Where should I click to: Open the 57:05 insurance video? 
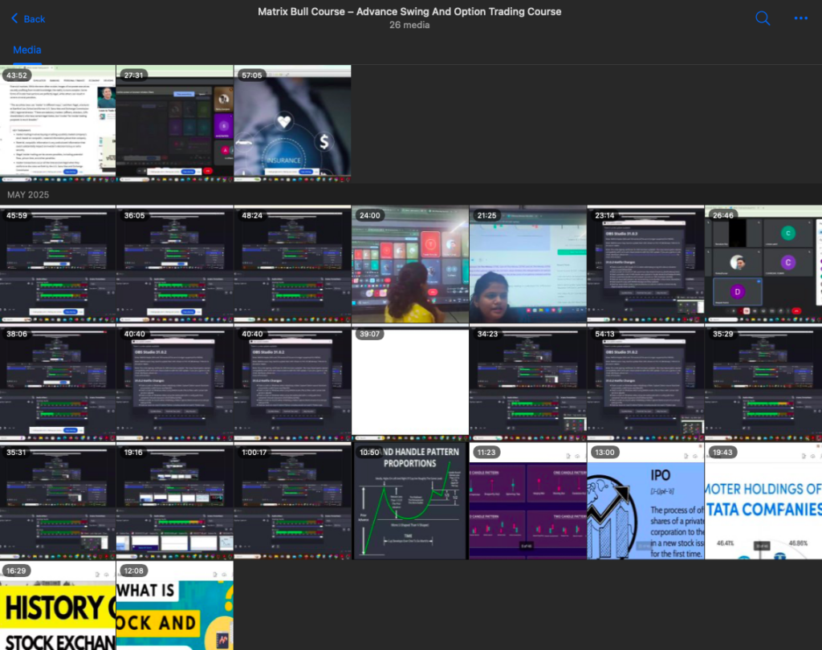pos(292,122)
